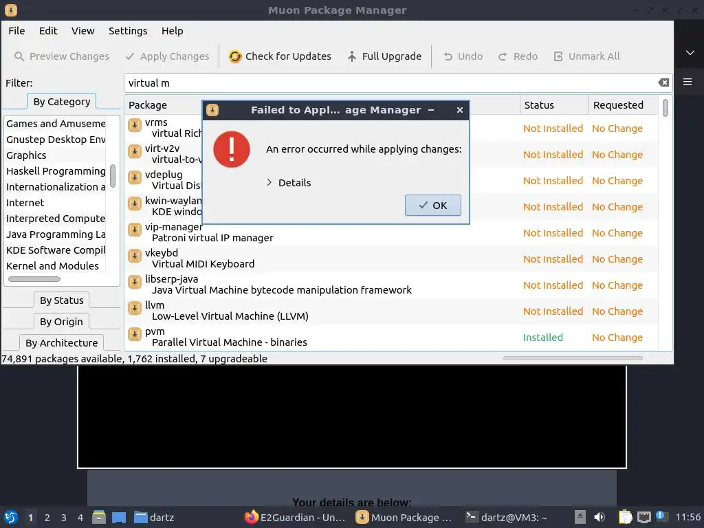Click the vrms package icon
This screenshot has width=704, height=528.
click(x=135, y=125)
